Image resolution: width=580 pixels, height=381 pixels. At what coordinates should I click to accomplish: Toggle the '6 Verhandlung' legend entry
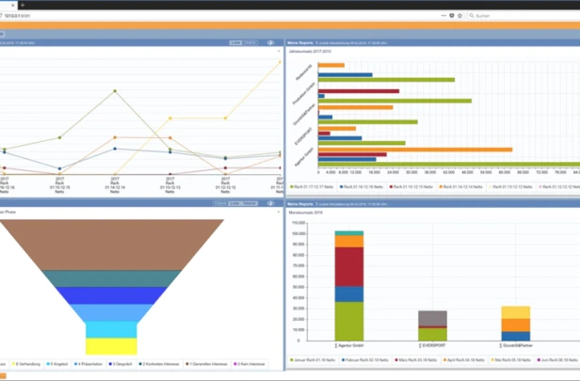click(26, 364)
